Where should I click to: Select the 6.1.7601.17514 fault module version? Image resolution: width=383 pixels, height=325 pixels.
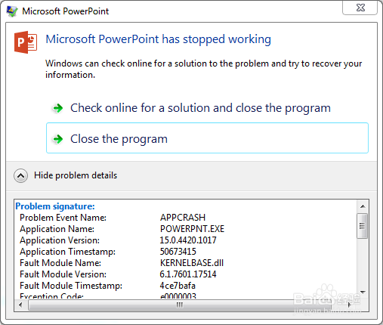pyautogui.click(x=188, y=274)
